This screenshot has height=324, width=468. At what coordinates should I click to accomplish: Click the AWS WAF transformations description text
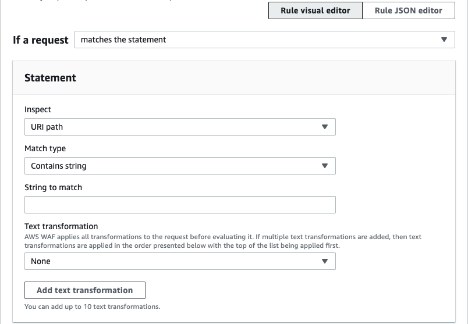click(222, 241)
